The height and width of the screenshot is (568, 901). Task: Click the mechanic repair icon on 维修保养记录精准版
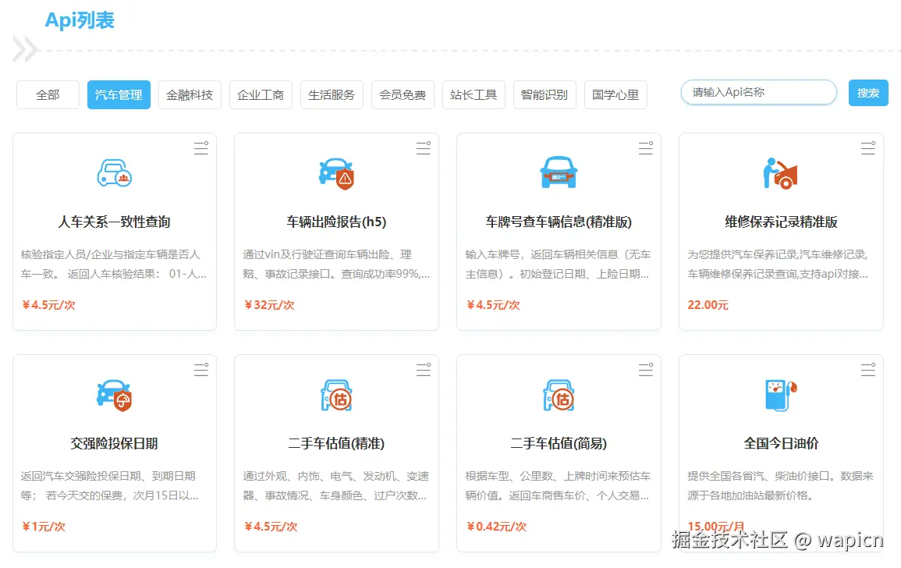pos(780,173)
